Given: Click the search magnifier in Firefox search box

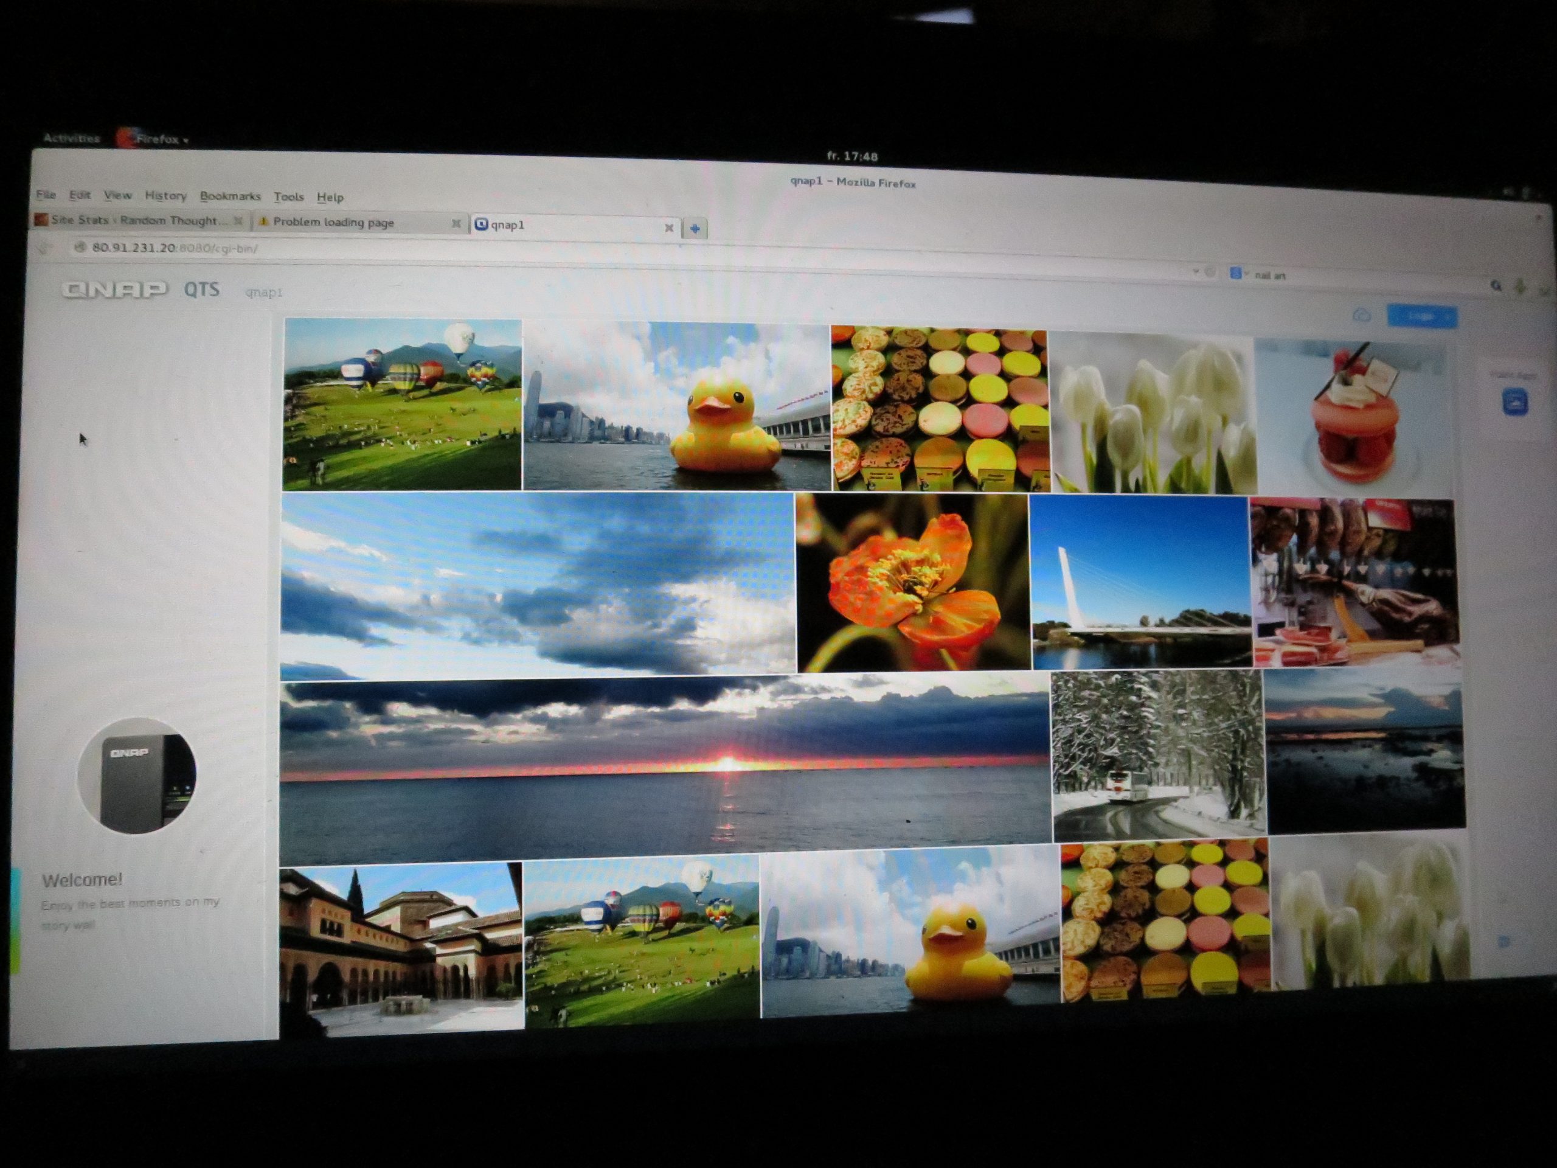Looking at the screenshot, I should 1496,285.
